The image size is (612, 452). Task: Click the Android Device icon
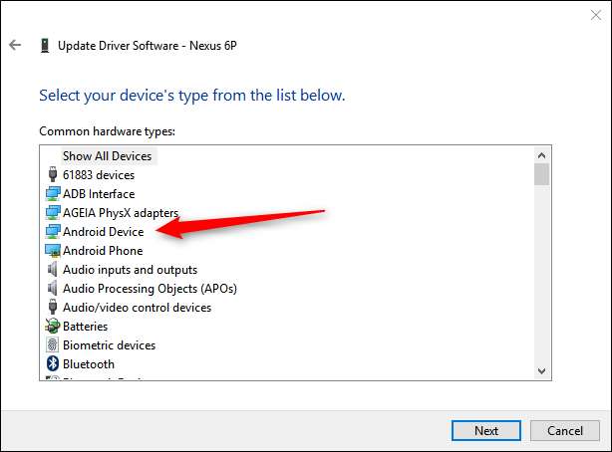tap(53, 232)
